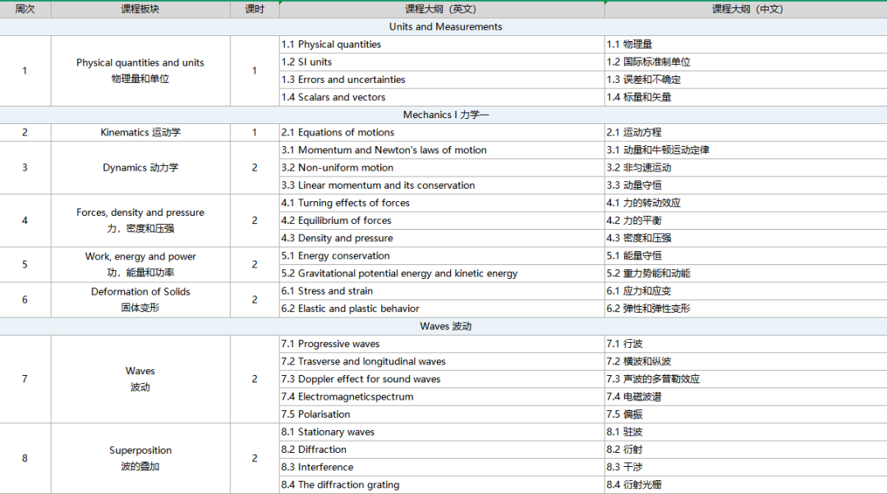Select cell '7.3 Doppler effect for sound waves'

(442, 379)
